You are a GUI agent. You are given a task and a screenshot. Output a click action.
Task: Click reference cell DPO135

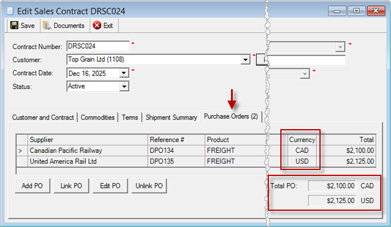[x=176, y=162]
